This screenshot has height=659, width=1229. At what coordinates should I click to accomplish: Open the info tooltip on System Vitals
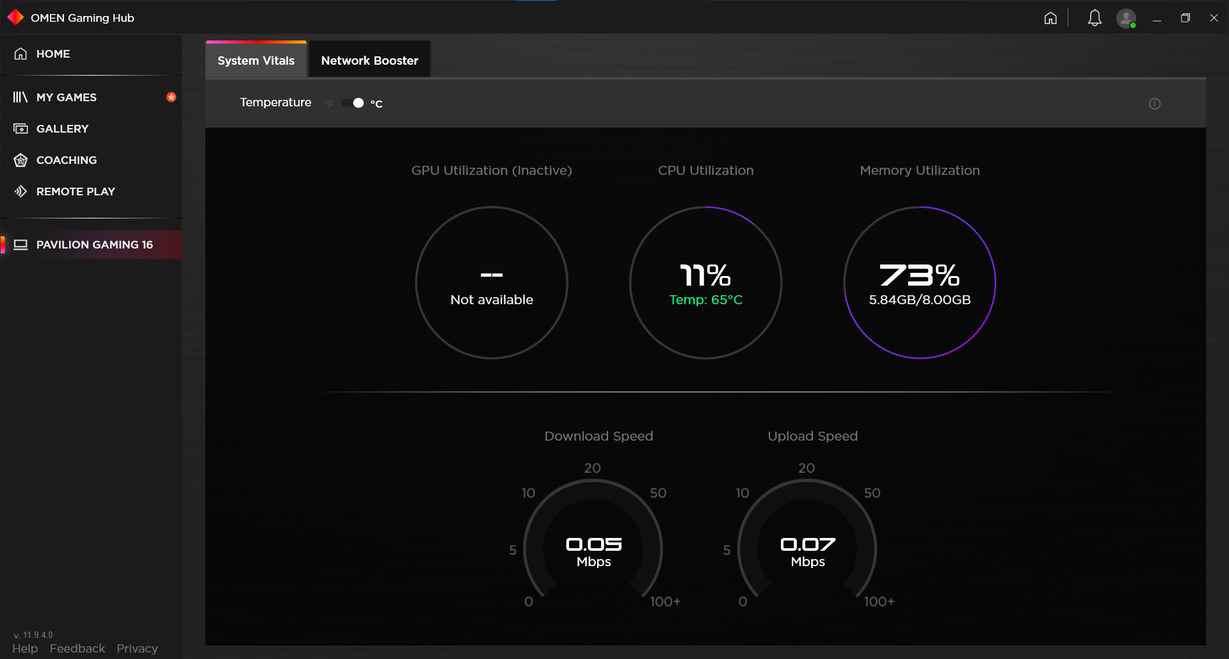point(1155,103)
